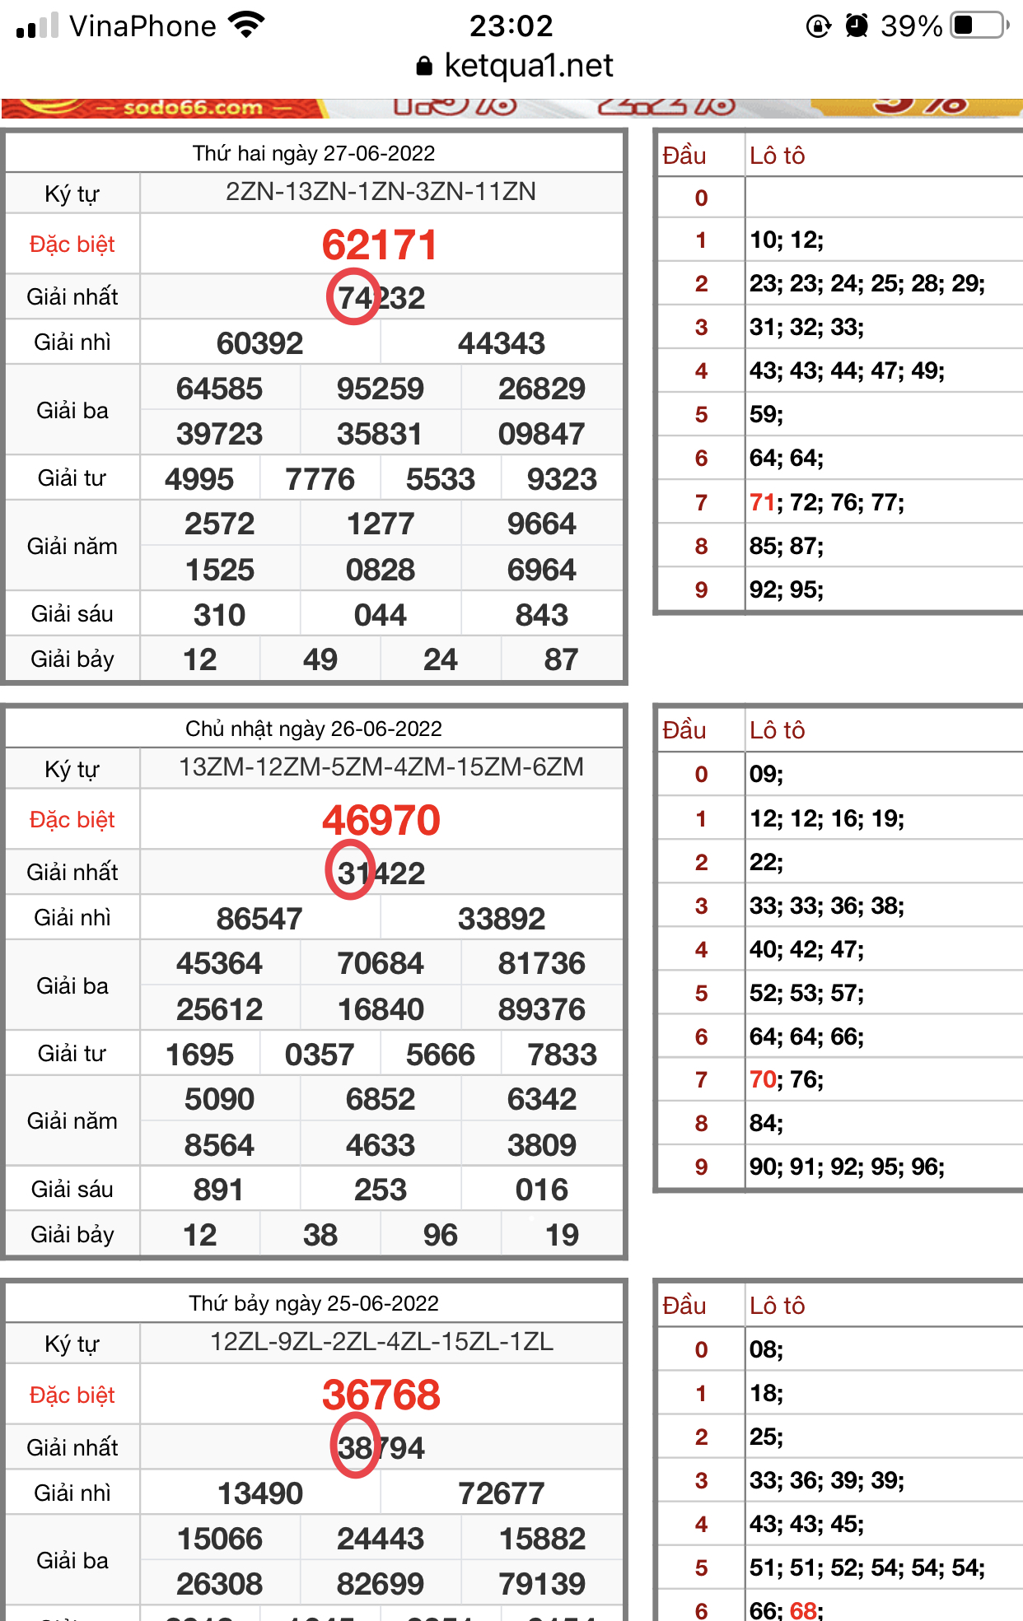Select lô tô row 70; 76;
This screenshot has height=1621, width=1023.
pos(787,1079)
